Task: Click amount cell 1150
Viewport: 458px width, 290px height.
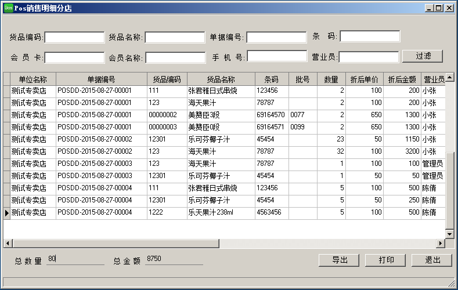Action: pos(402,139)
